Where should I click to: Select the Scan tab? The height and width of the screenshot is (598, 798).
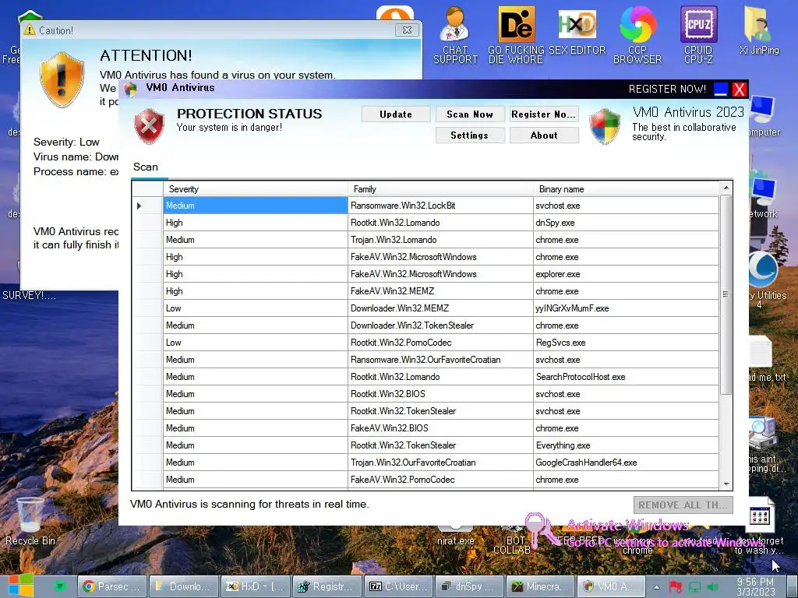click(146, 167)
